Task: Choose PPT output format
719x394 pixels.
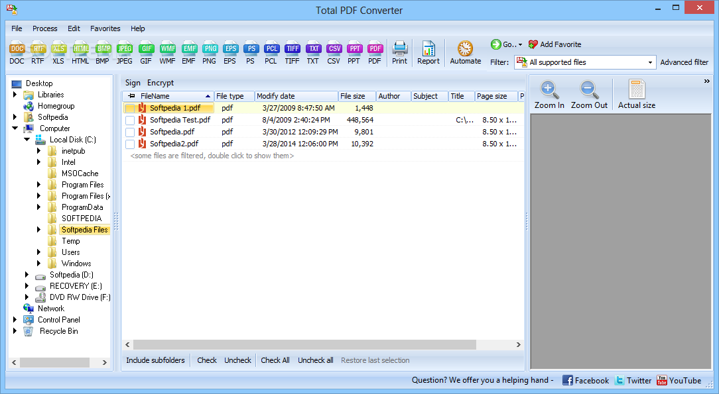Action: (354, 53)
